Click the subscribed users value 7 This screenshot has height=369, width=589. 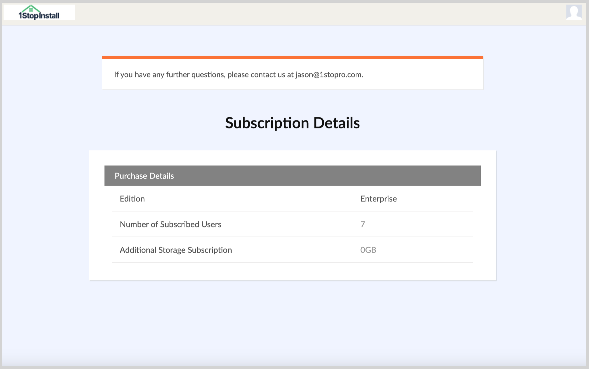click(x=363, y=224)
